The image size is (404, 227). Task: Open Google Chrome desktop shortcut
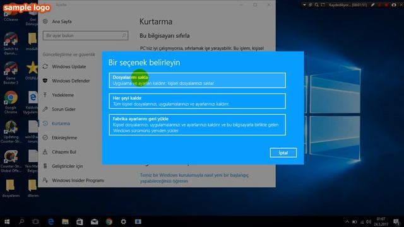(x=11, y=102)
